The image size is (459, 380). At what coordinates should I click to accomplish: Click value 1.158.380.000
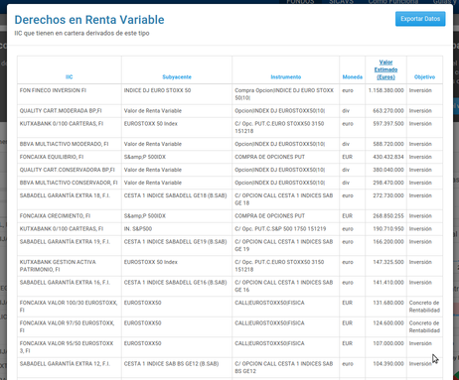385,90
